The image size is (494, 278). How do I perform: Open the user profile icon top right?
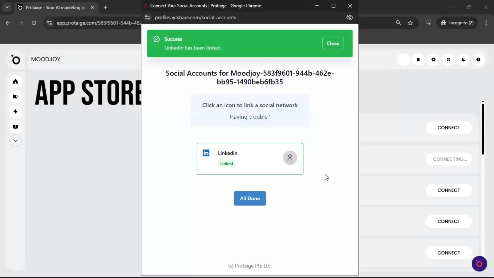(x=418, y=59)
